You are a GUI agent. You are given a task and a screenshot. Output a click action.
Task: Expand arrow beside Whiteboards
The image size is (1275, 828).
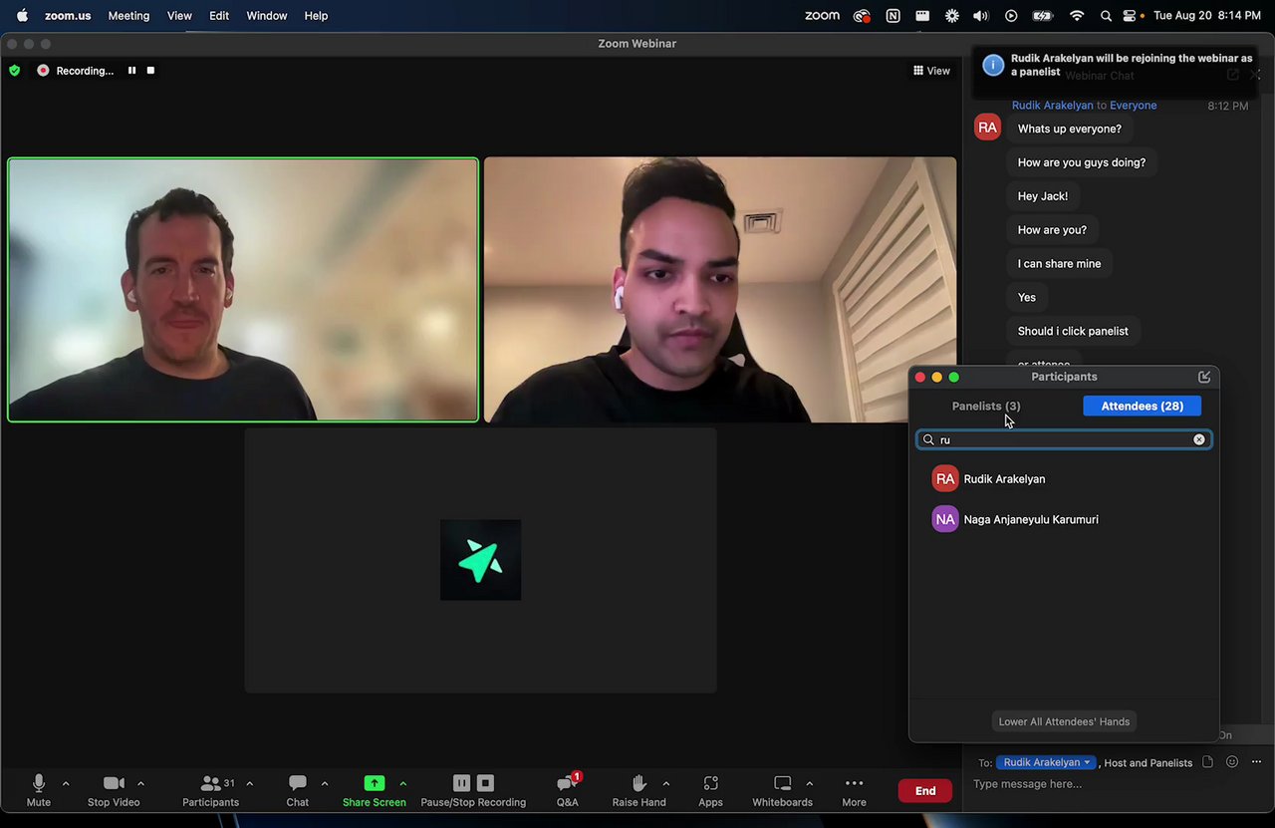pyautogui.click(x=809, y=783)
